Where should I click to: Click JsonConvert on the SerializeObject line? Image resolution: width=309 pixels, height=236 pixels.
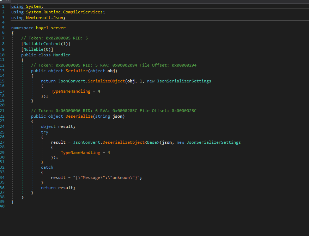pyautogui.click(x=72, y=81)
